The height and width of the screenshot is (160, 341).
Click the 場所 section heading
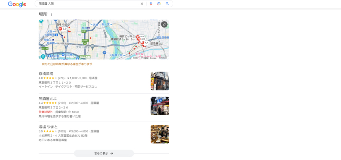click(43, 14)
